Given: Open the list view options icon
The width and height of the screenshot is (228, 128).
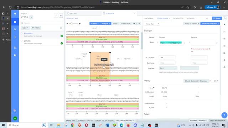Looking at the screenshot, I should (x=61, y=28).
